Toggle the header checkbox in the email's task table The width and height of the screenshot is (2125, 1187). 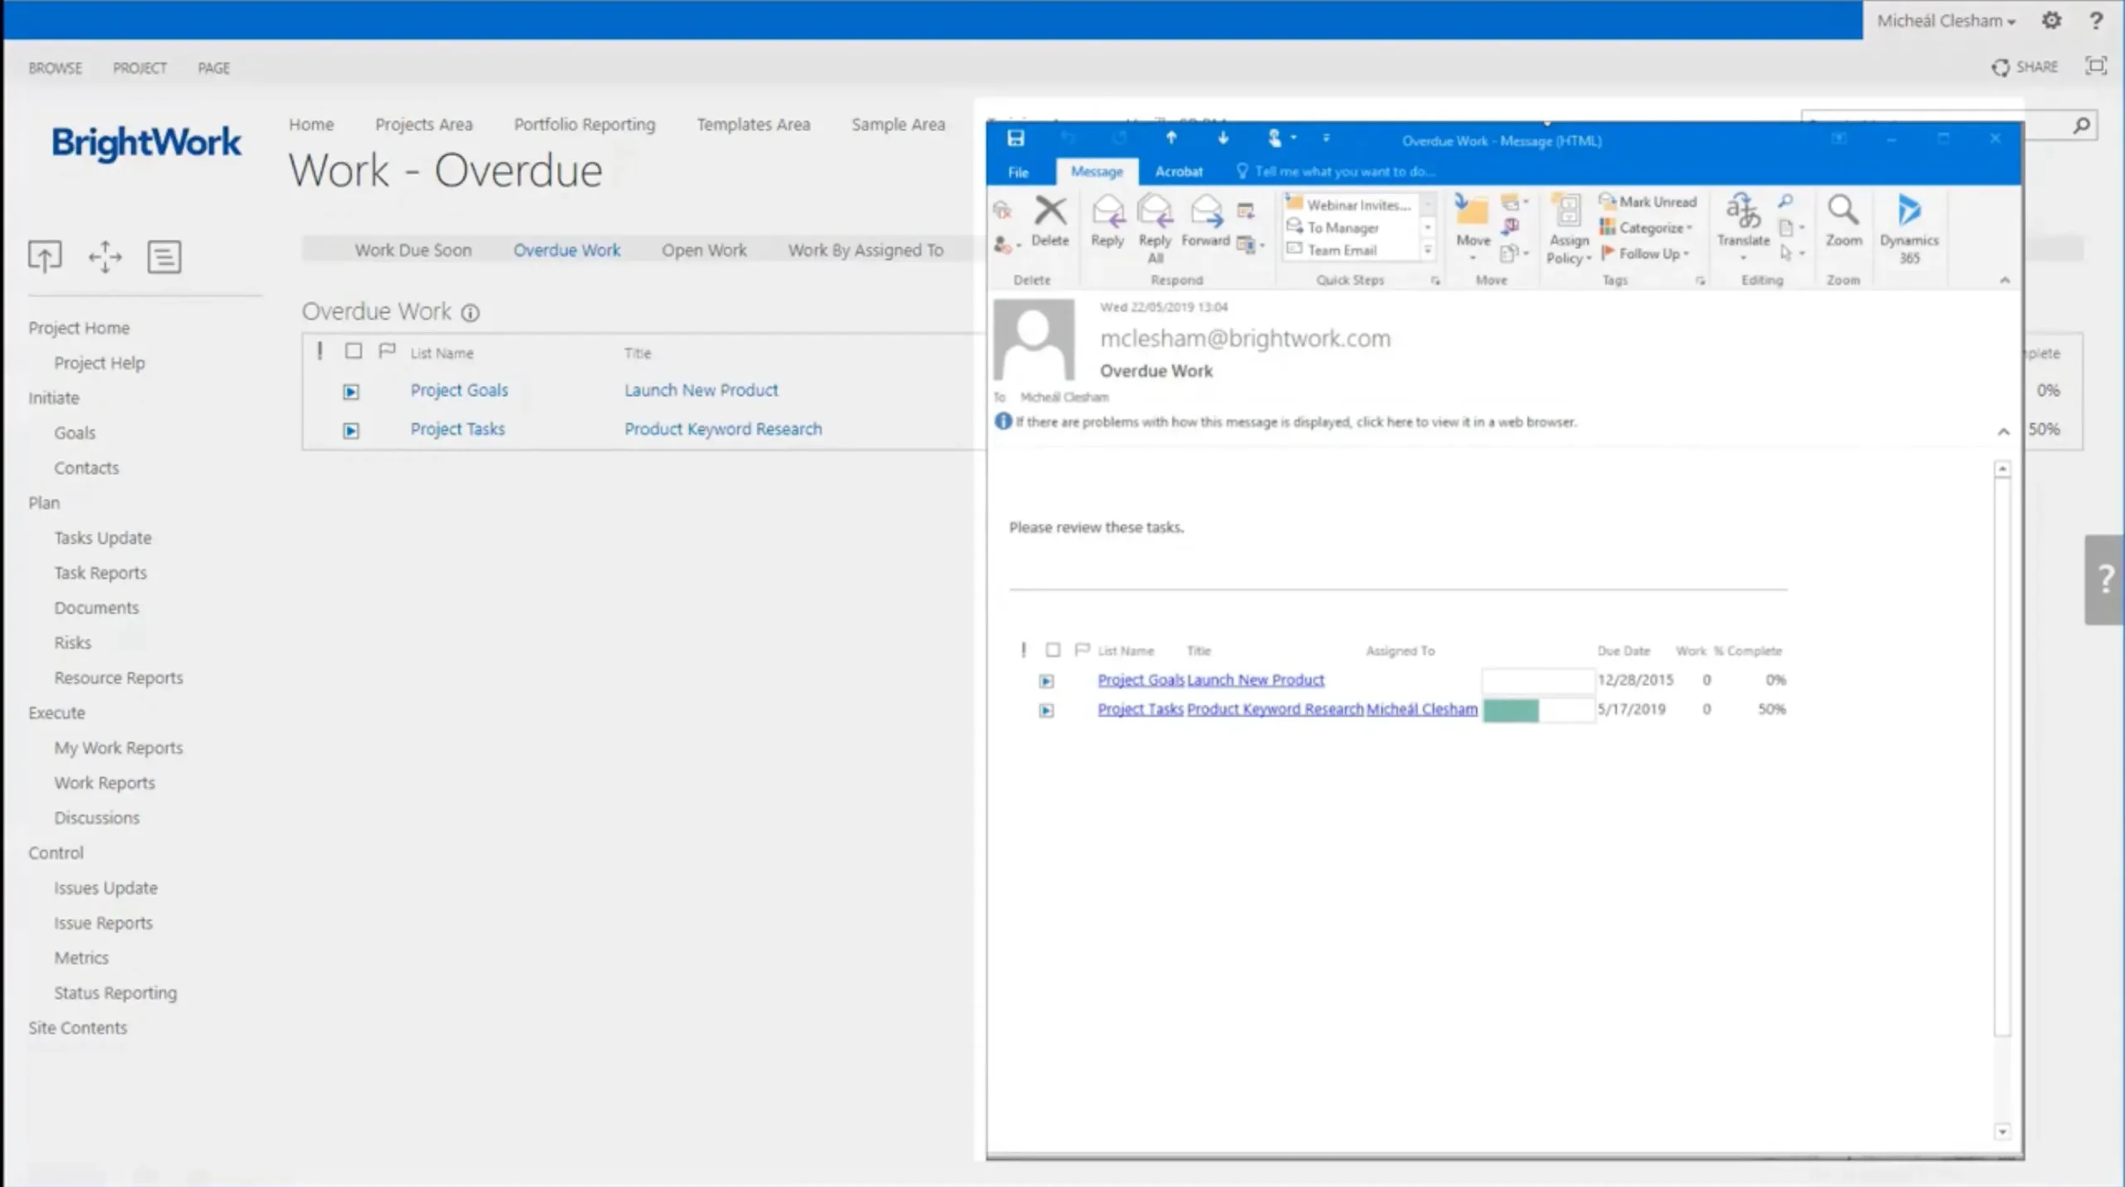1053,650
